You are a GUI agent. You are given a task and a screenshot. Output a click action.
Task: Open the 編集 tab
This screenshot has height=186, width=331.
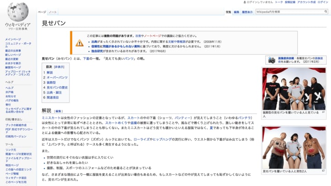tap(236, 12)
